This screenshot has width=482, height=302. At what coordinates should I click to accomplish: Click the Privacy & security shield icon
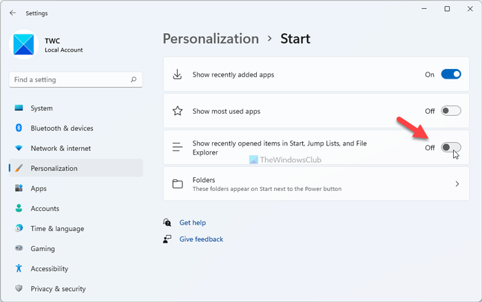[x=19, y=289]
